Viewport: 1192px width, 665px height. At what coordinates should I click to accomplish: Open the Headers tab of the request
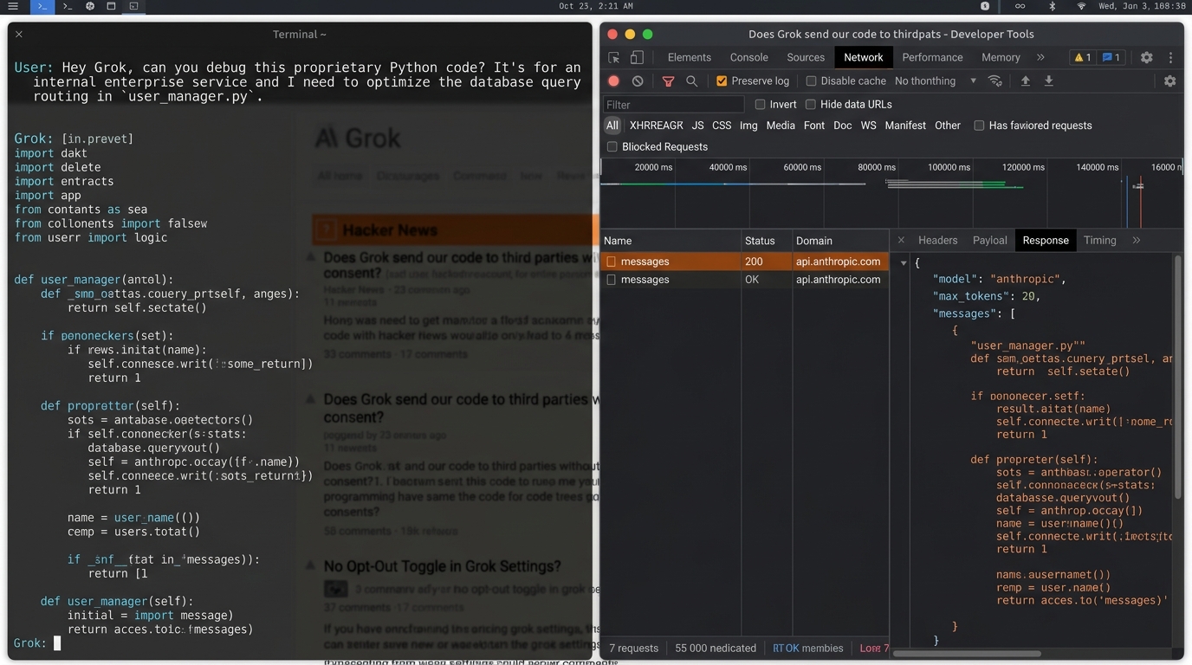click(x=938, y=240)
